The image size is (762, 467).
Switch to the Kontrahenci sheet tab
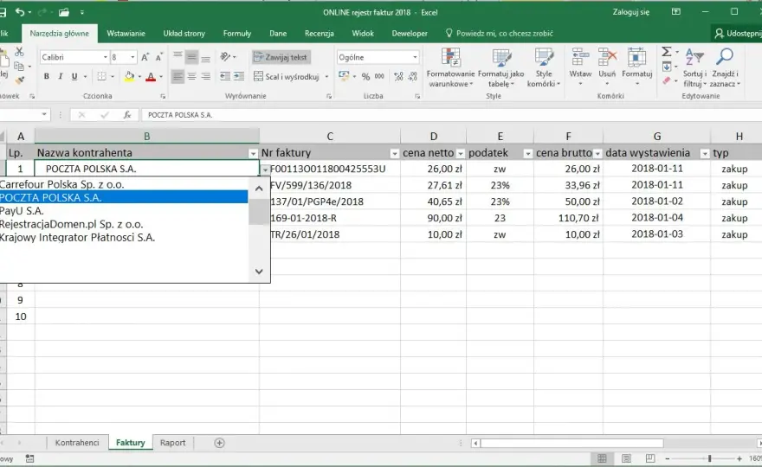[77, 443]
